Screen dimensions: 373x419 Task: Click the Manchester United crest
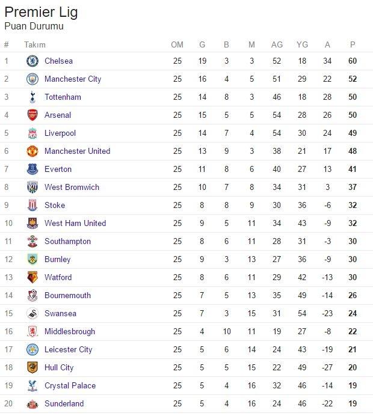coord(32,151)
